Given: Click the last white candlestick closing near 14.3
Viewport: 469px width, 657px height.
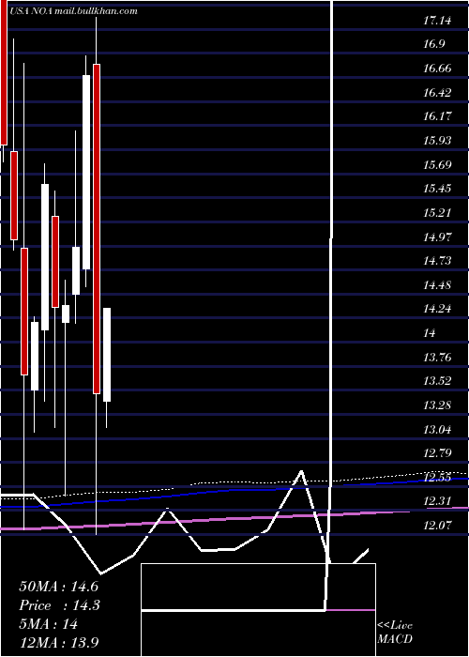Looking at the screenshot, I should 107,355.
